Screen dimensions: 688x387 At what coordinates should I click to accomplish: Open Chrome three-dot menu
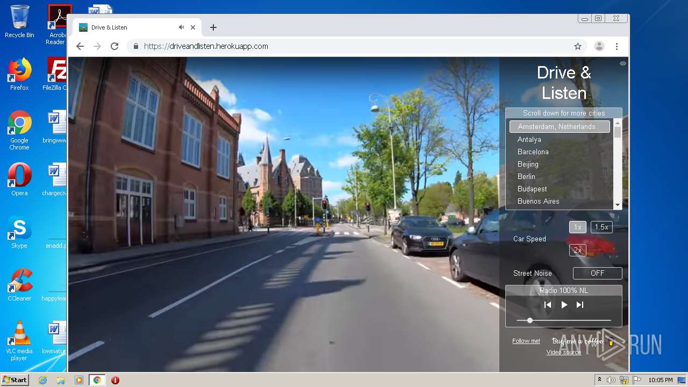pyautogui.click(x=617, y=46)
